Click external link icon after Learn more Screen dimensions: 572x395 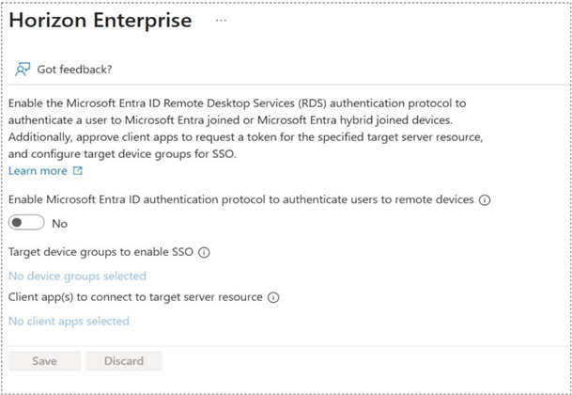click(x=78, y=170)
